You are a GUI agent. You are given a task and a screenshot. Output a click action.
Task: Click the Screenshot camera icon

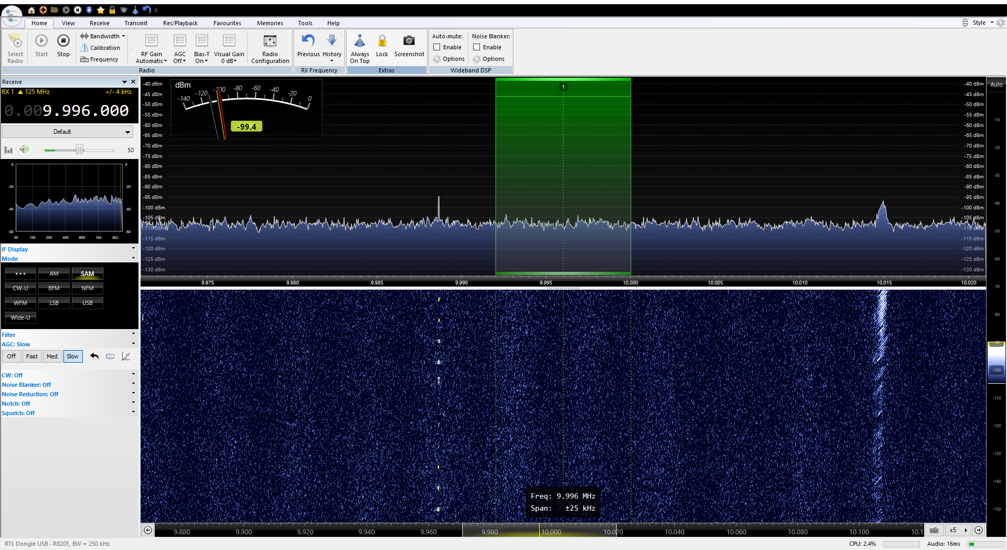[409, 41]
